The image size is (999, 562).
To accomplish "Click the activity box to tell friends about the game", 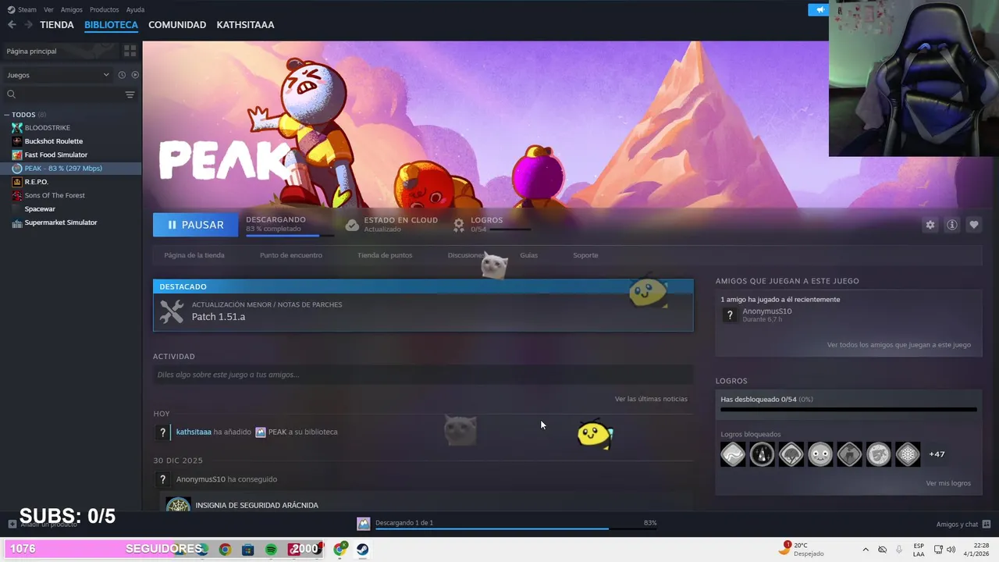I will (423, 375).
